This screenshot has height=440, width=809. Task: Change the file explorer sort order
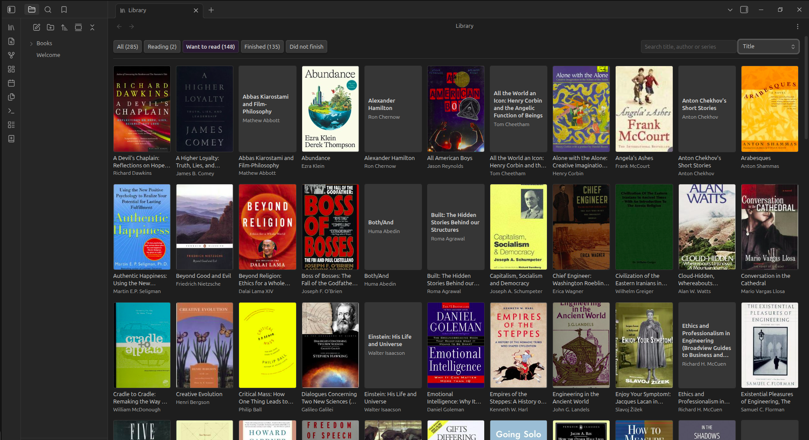point(64,27)
